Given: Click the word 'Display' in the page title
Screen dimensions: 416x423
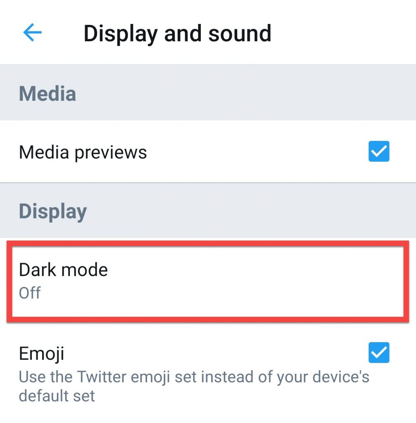Looking at the screenshot, I should click(121, 34).
